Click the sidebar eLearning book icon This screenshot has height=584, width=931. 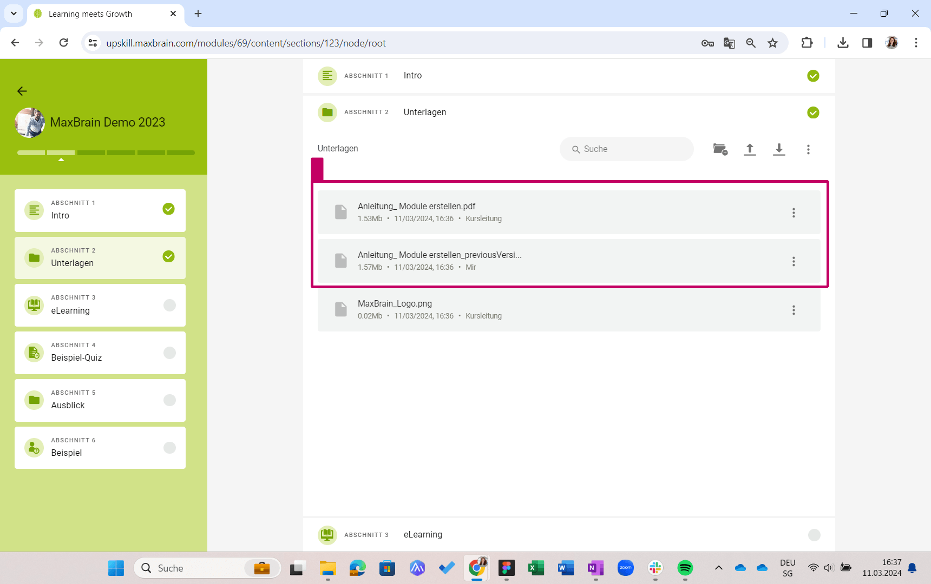(34, 305)
